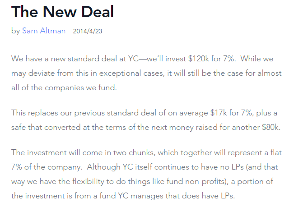
Task: Open the Sam Altman author link
Action: point(44,31)
